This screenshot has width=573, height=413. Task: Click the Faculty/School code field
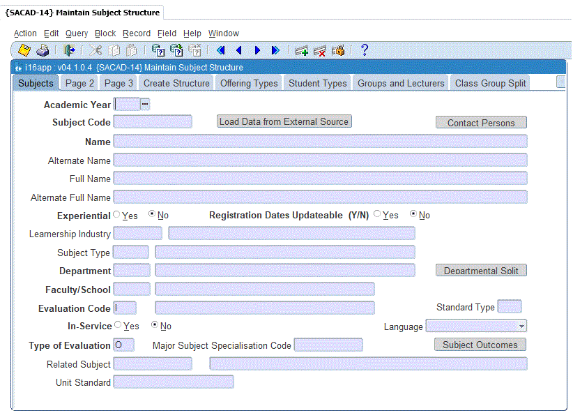(132, 289)
